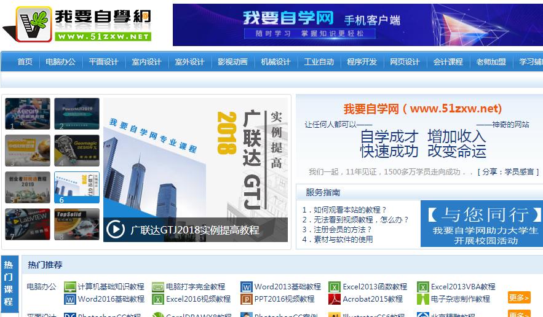This screenshot has width=543, height=317.
Task: Click the Excel icon beside Excel2016视频教程
Action: tap(158, 299)
